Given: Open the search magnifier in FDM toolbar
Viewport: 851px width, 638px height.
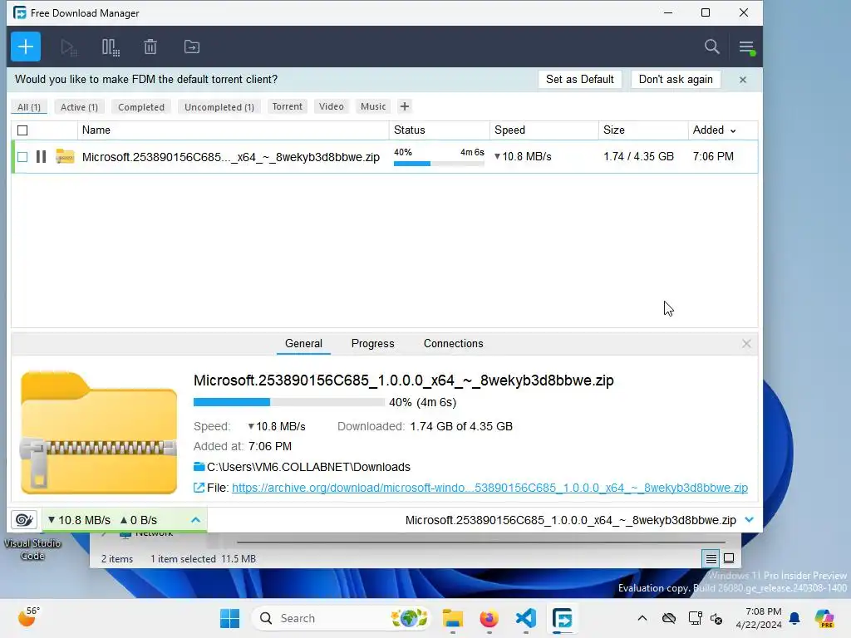Looking at the screenshot, I should 711,47.
